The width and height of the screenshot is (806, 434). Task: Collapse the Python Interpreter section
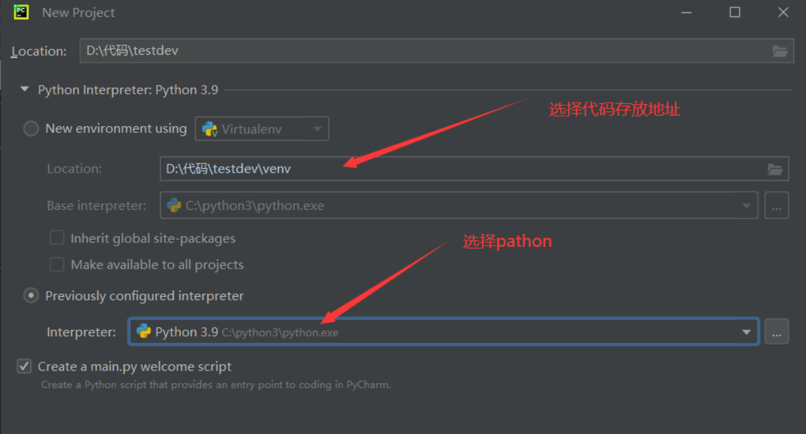point(24,89)
